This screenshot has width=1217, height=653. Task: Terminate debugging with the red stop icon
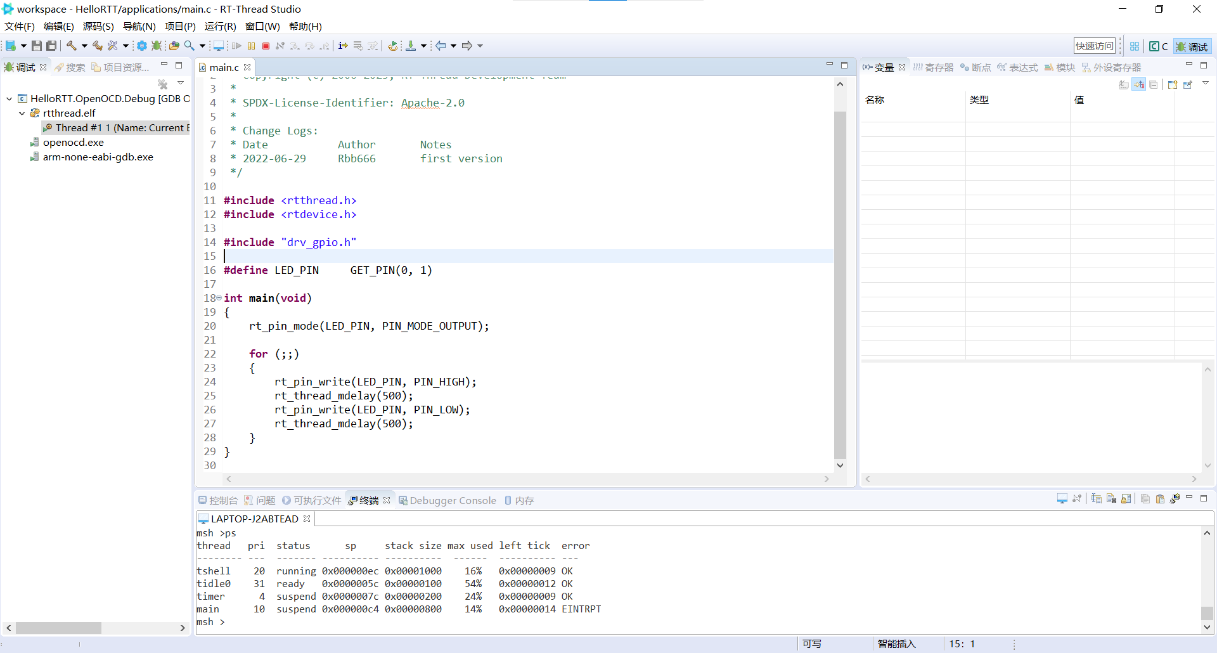[x=266, y=46]
